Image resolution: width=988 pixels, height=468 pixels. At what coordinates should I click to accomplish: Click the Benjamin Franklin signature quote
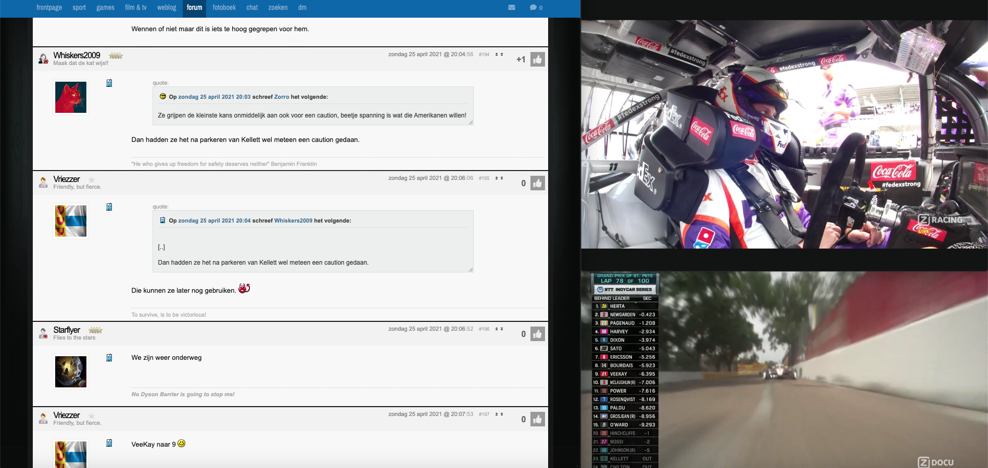(224, 164)
